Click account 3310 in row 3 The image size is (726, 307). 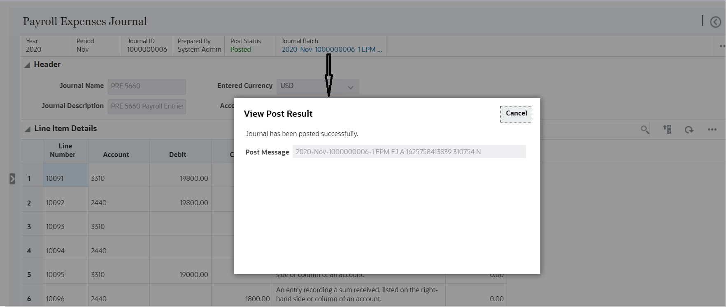click(x=119, y=223)
